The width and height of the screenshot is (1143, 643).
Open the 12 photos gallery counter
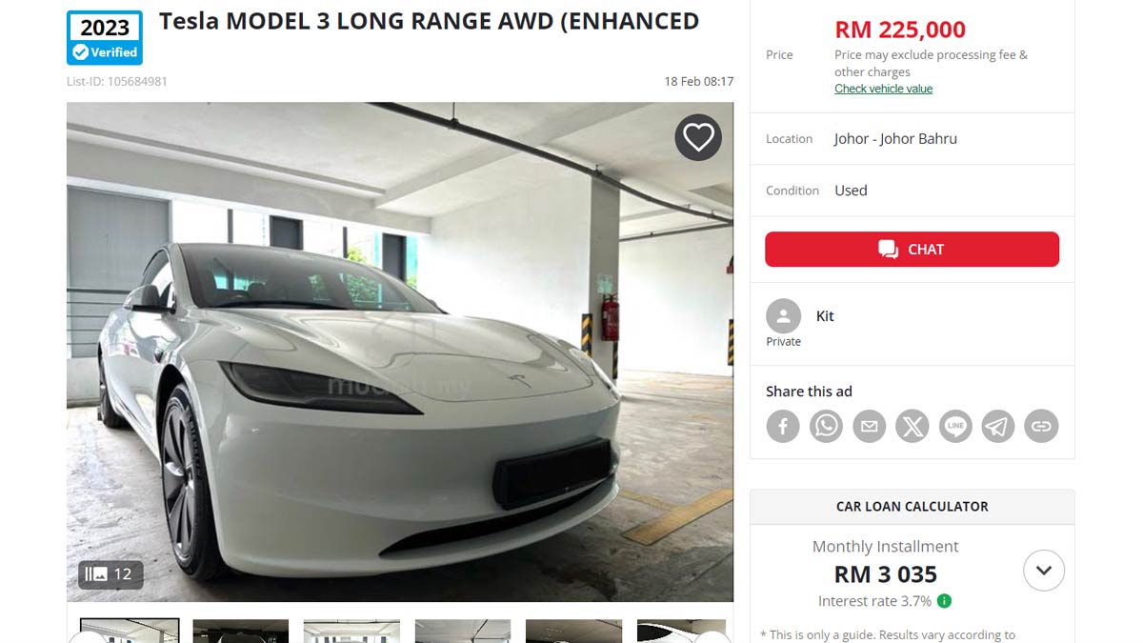110,574
